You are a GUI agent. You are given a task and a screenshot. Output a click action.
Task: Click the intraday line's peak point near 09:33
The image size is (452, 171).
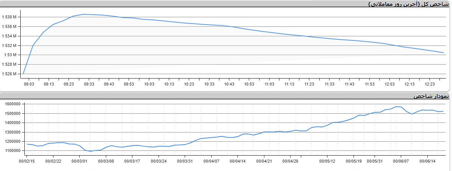click(x=83, y=14)
